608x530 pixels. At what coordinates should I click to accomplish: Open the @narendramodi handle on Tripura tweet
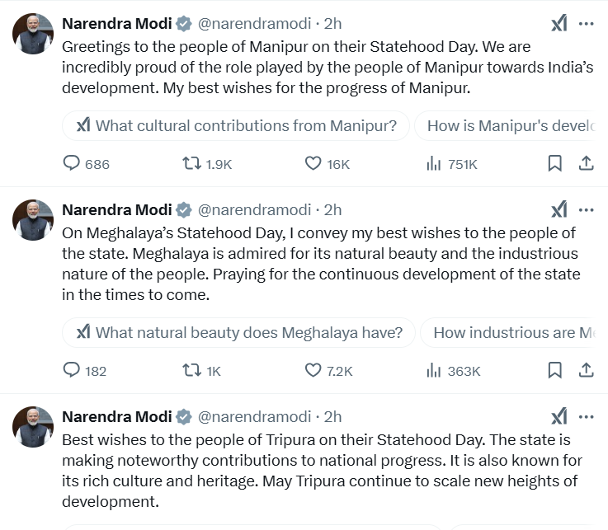[x=255, y=417]
